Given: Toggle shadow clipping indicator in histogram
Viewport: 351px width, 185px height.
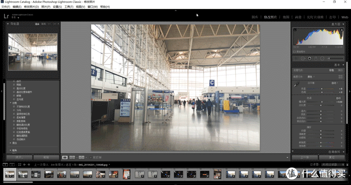Looking at the screenshot, I should click(x=295, y=29).
